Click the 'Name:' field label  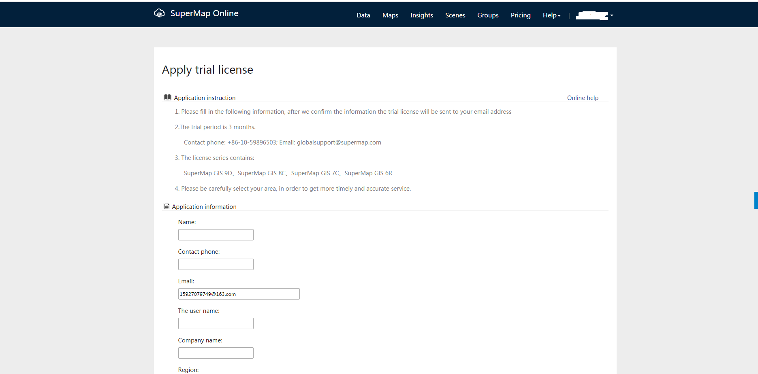[x=187, y=222]
